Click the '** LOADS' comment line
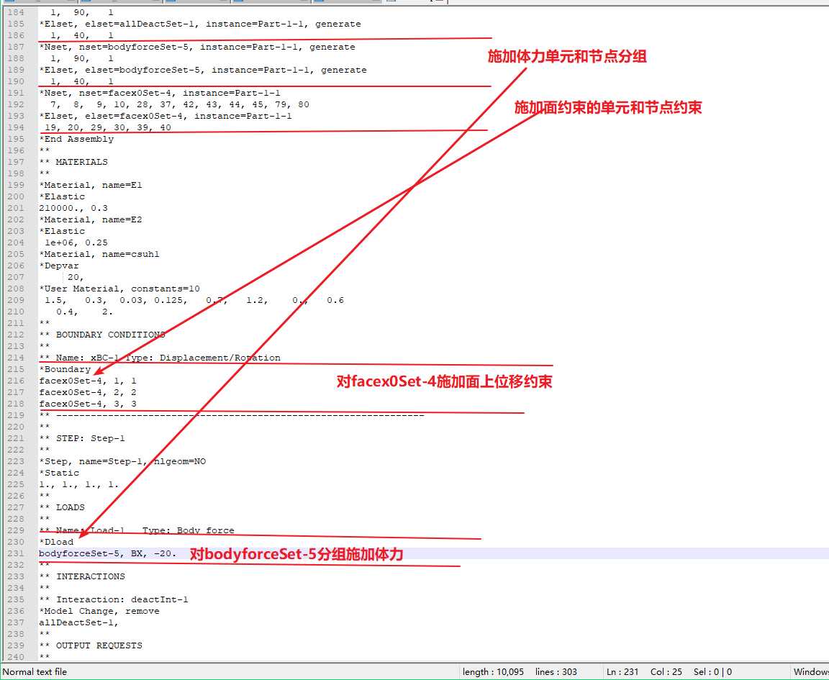The width and height of the screenshot is (829, 680). click(61, 507)
